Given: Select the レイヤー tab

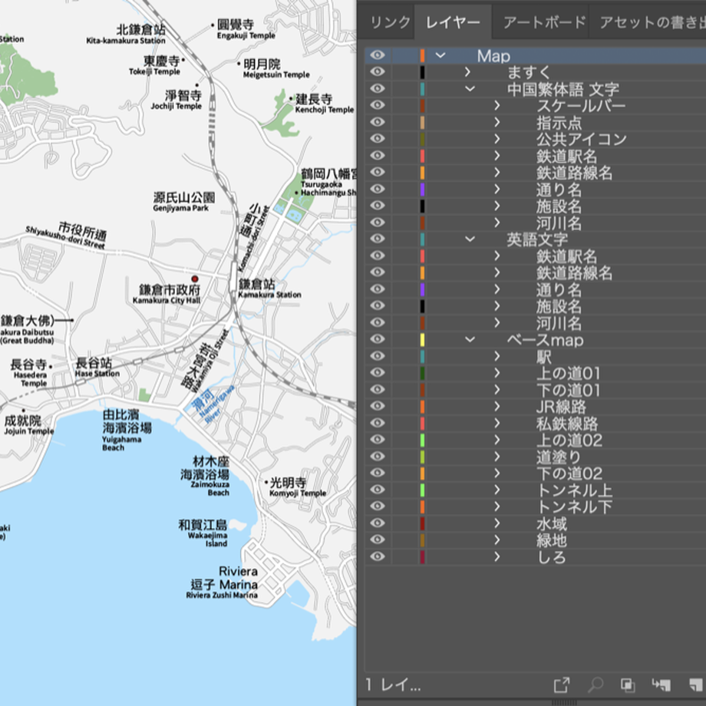Looking at the screenshot, I should 453,22.
